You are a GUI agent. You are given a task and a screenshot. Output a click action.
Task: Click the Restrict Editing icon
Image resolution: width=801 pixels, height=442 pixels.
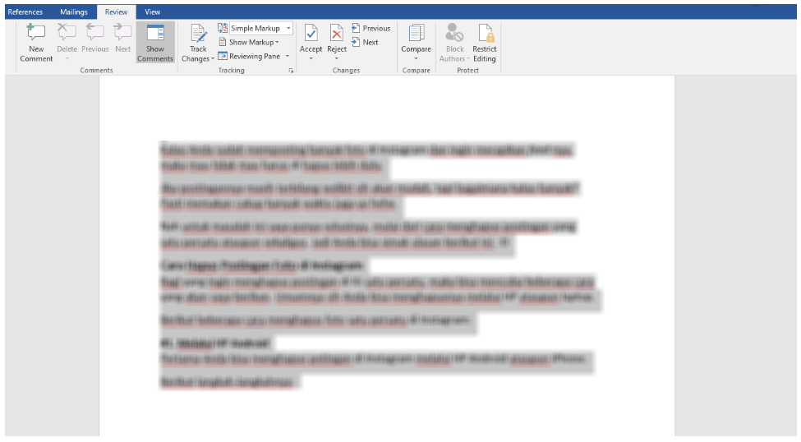click(x=485, y=33)
